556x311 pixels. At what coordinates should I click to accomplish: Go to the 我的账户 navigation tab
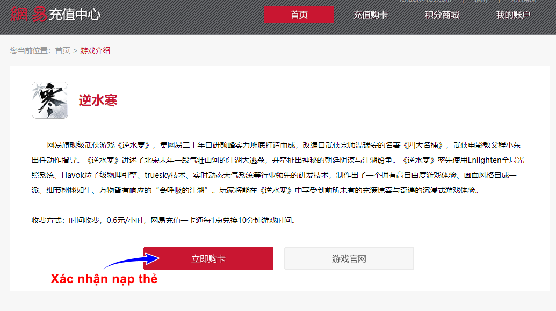(x=512, y=15)
